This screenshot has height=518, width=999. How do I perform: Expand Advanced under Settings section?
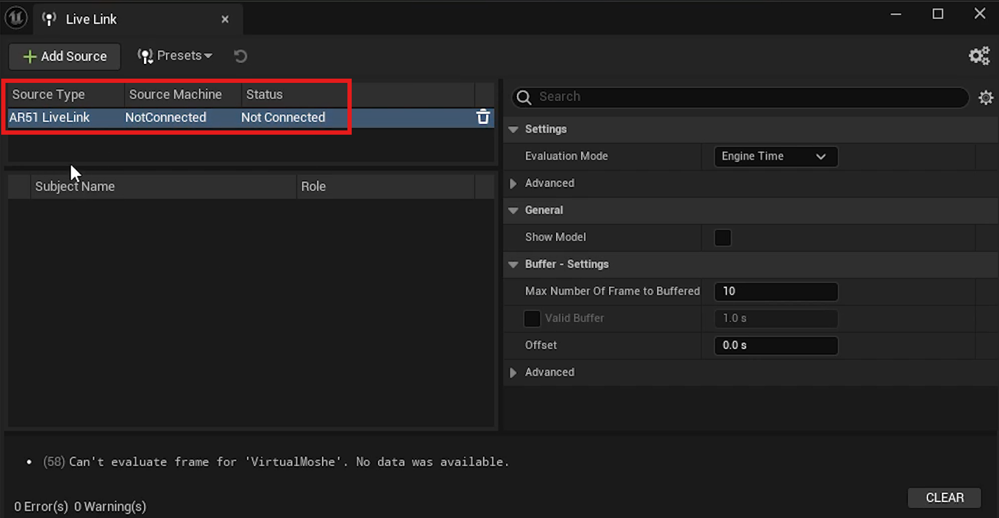(513, 183)
